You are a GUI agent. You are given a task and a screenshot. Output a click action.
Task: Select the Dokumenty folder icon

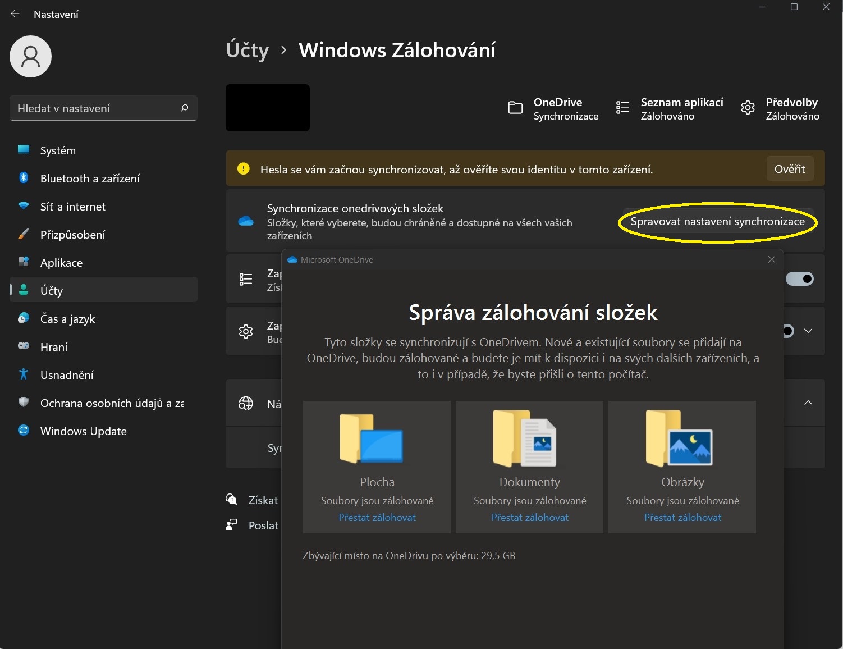pyautogui.click(x=524, y=438)
